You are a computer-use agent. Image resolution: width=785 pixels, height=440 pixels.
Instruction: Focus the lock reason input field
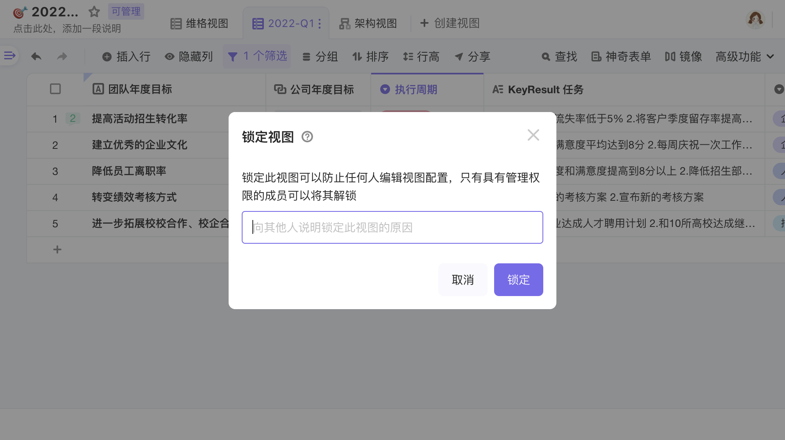(x=392, y=227)
